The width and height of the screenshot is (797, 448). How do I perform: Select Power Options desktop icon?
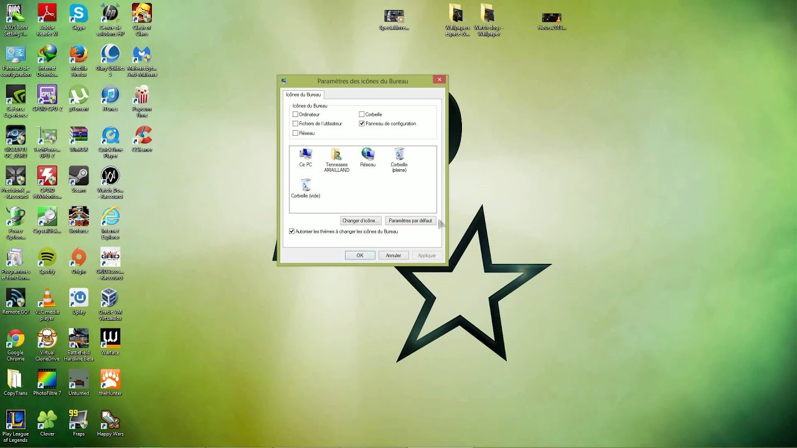tap(16, 223)
